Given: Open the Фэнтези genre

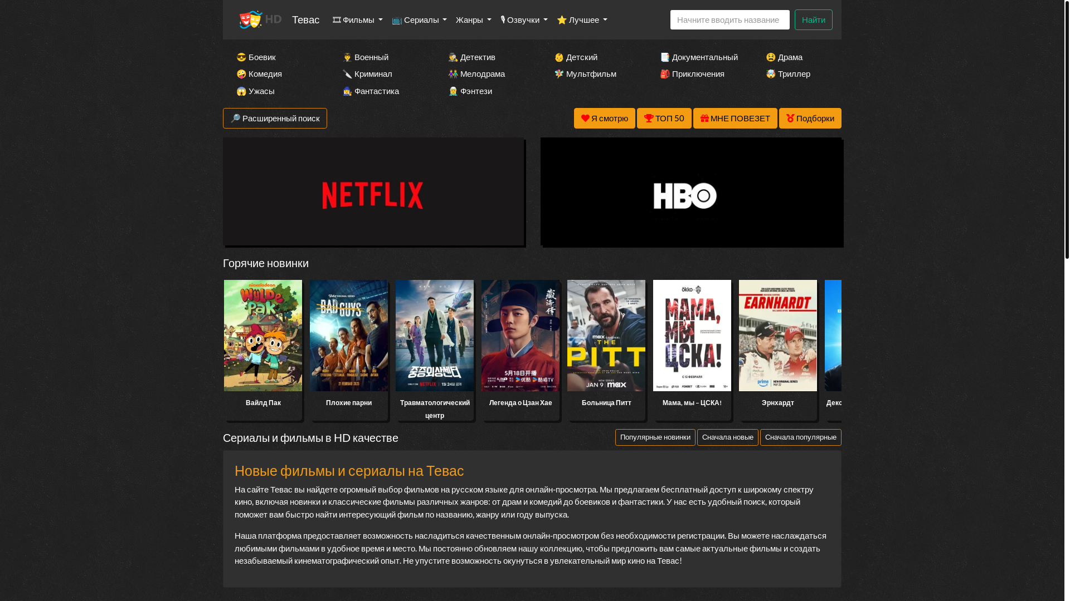Looking at the screenshot, I should point(470,91).
